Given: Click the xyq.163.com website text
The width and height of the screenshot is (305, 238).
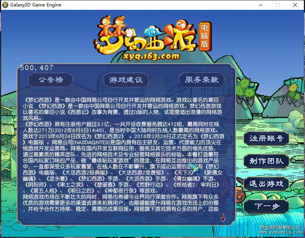Looking at the screenshot, I should pyautogui.click(x=151, y=57).
